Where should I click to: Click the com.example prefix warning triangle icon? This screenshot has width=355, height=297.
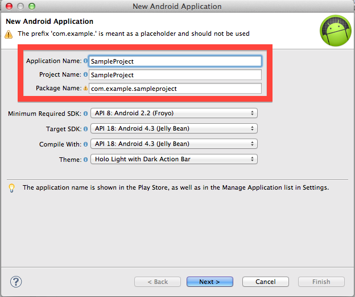pos(9,34)
